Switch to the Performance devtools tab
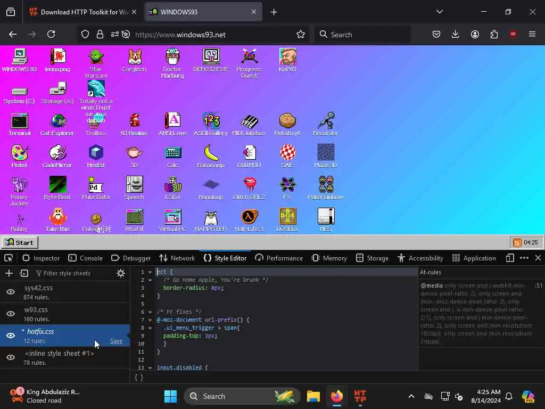 [x=279, y=258]
